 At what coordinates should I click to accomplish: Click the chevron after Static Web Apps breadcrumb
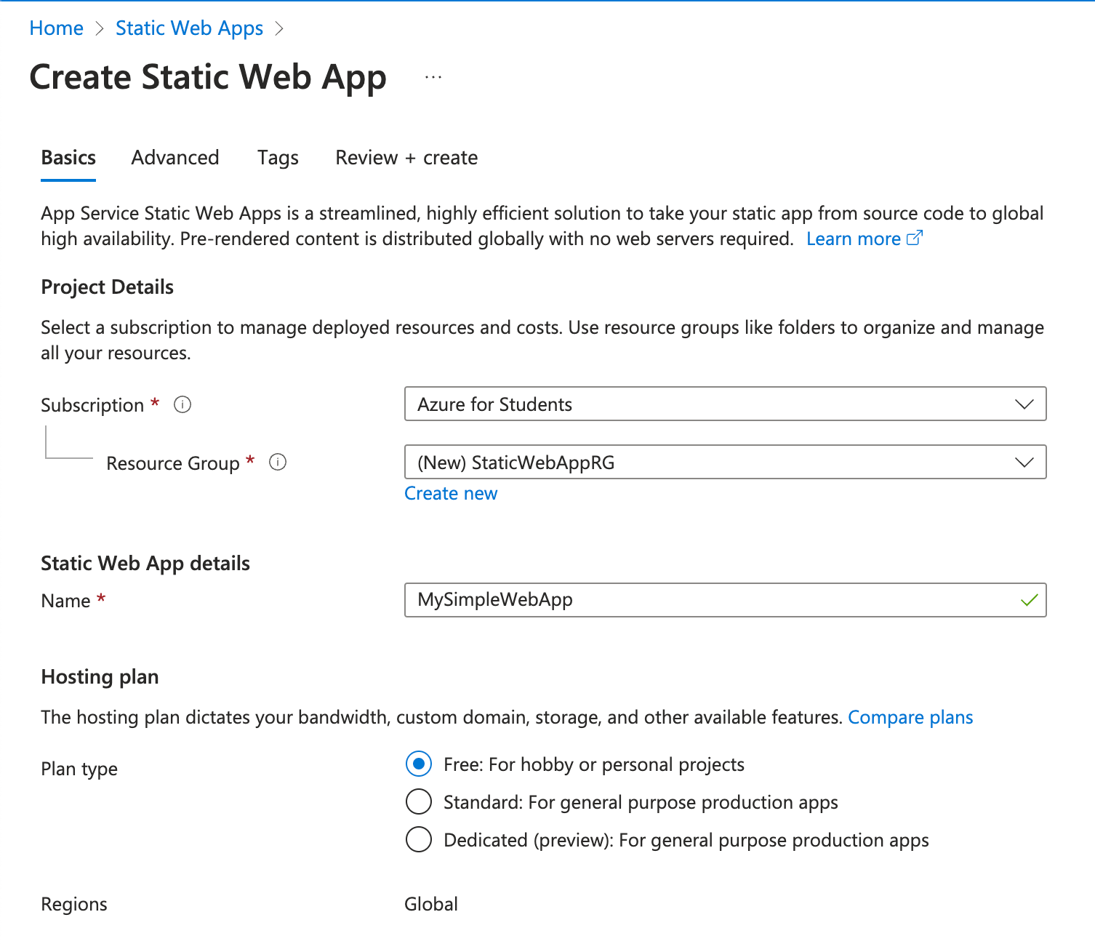(279, 28)
